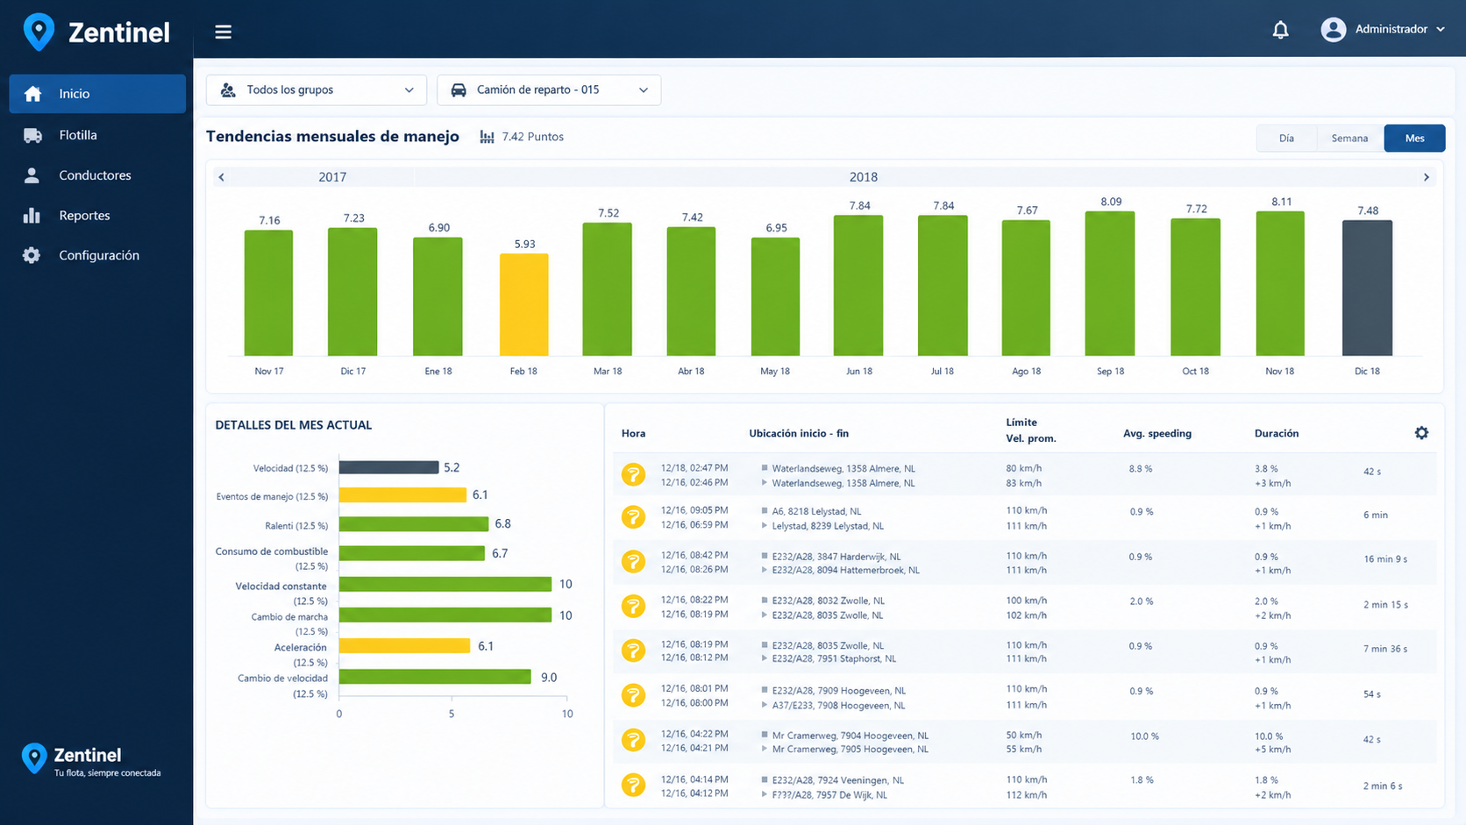Viewport: 1466px width, 825px height.
Task: Click the Administrador user avatar icon
Action: [x=1333, y=30]
